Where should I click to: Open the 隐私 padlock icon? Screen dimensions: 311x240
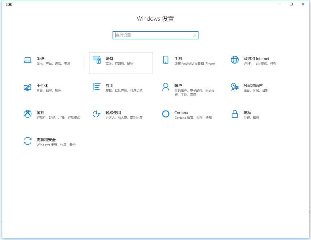point(235,114)
